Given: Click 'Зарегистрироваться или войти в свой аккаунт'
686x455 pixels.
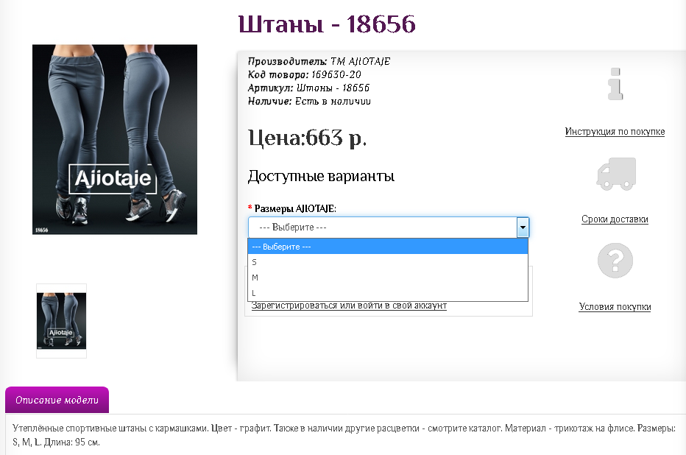Looking at the screenshot, I should (x=349, y=306).
